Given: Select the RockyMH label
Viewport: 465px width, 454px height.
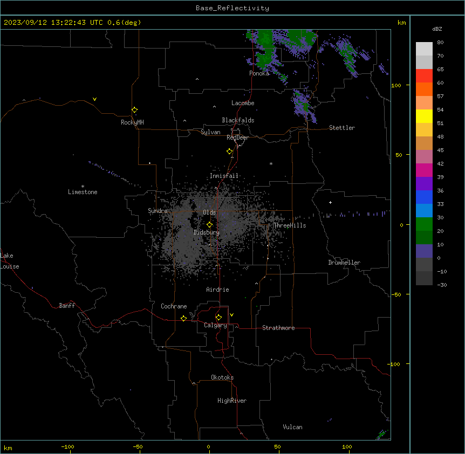Looking at the screenshot, I should pyautogui.click(x=132, y=122).
